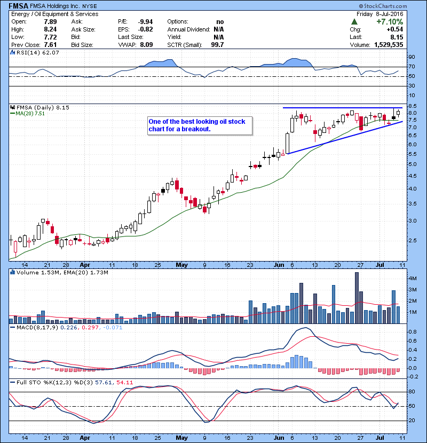This screenshot has height=443, width=427.
Task: Click 'Energy / Oil Equipment & Services' sector text
Action: [x=55, y=14]
